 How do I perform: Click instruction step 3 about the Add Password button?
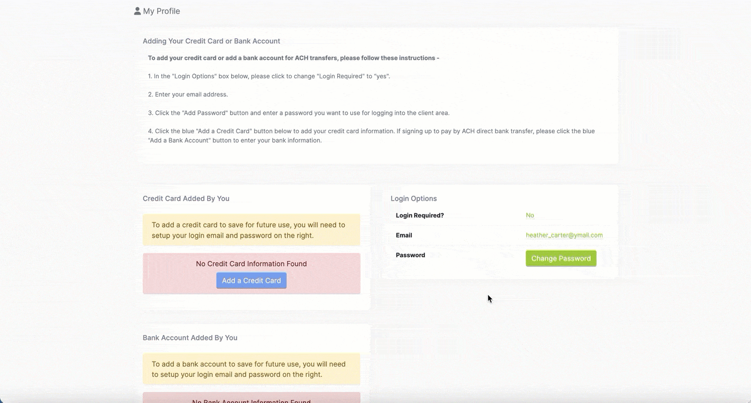(x=299, y=113)
